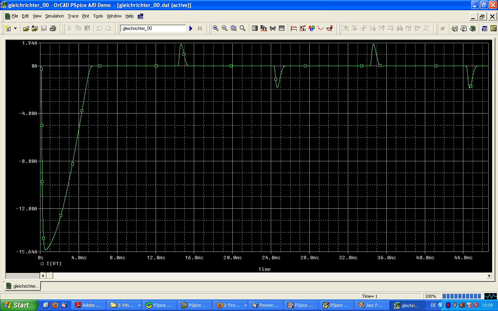
Task: Click the Zoom In magnifier icon
Action: tap(216, 28)
